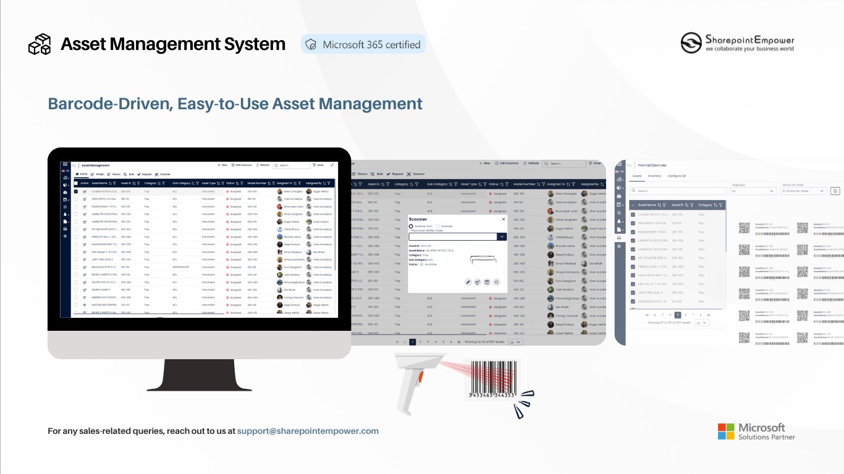Viewport: 844px width, 474px height.
Task: Open settings gear in monitor sidebar
Action: click(65, 236)
